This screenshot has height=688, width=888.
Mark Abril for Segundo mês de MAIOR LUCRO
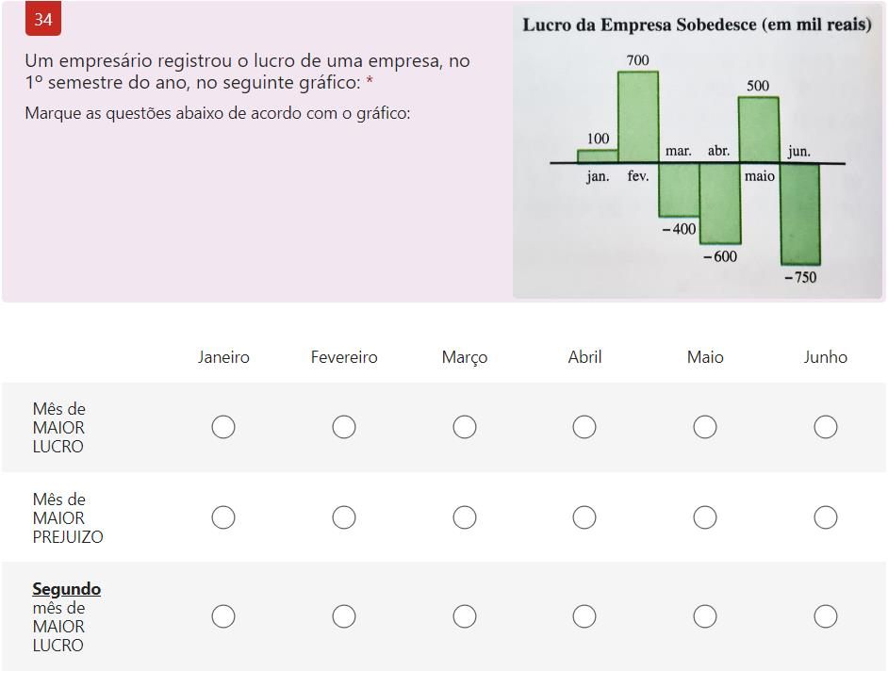pos(584,616)
